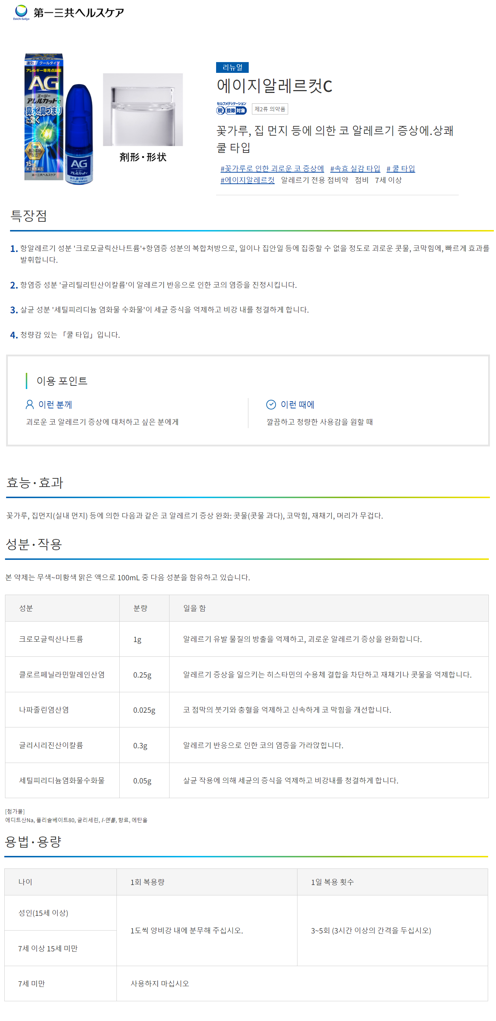Open the #에이지알레르컷 hashtag link
The image size is (496, 1021).
point(247,180)
